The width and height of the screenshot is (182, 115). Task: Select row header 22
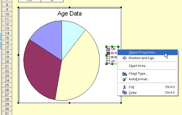(x=7, y=71)
